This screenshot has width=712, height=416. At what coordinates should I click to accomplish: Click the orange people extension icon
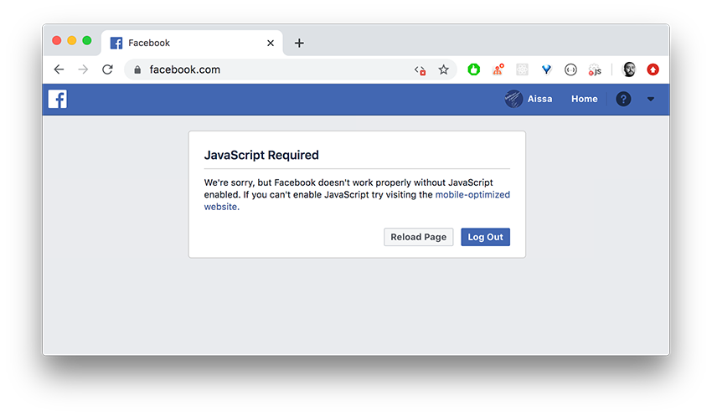[x=498, y=69]
